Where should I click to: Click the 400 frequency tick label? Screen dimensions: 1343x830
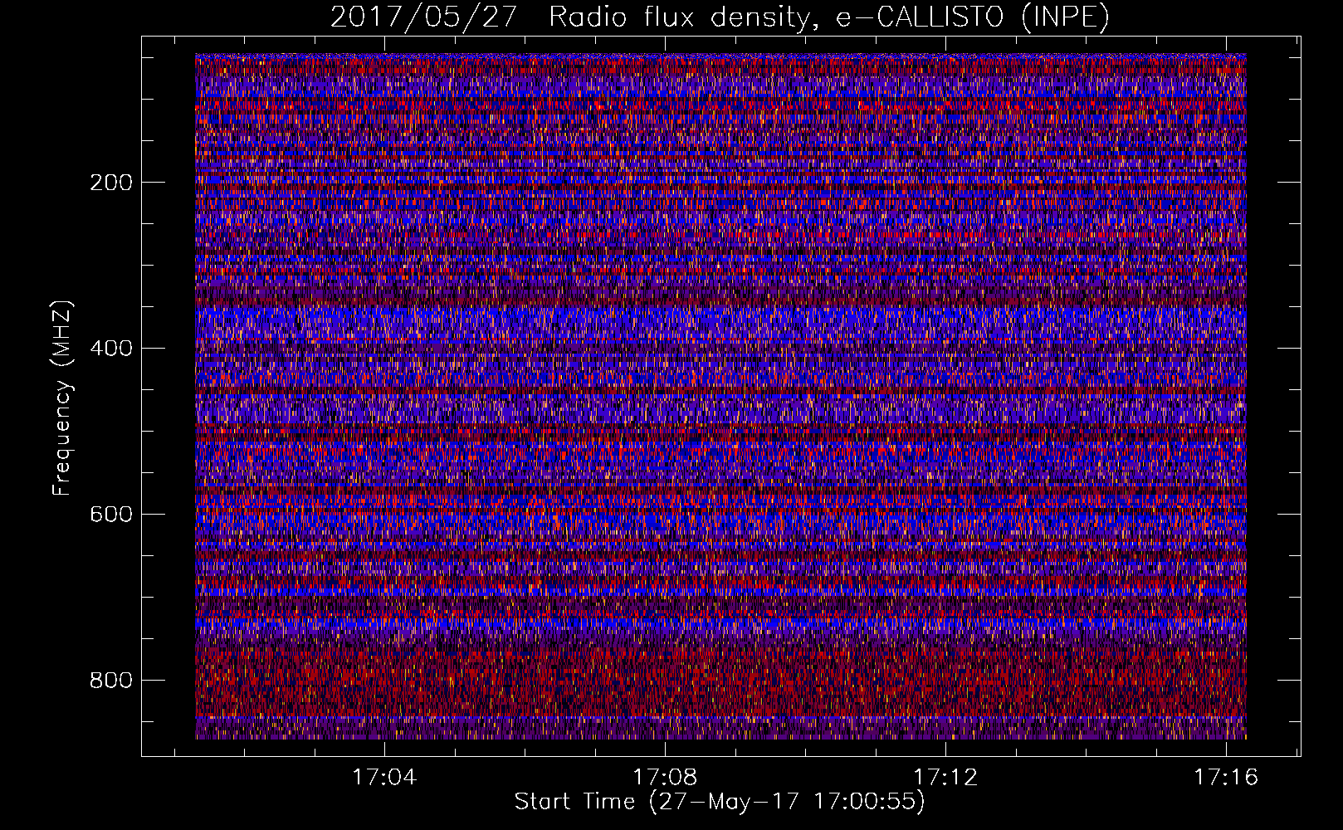point(111,349)
